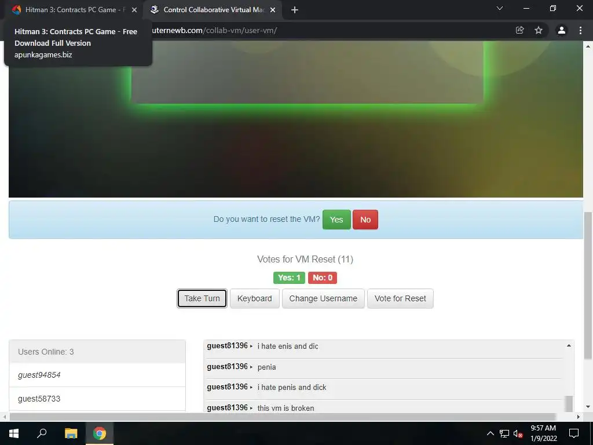This screenshot has height=445, width=593.
Task: Click the chat message 'this vm is broken'
Action: coord(285,408)
